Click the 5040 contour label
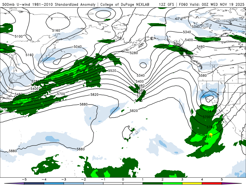 [78, 47]
